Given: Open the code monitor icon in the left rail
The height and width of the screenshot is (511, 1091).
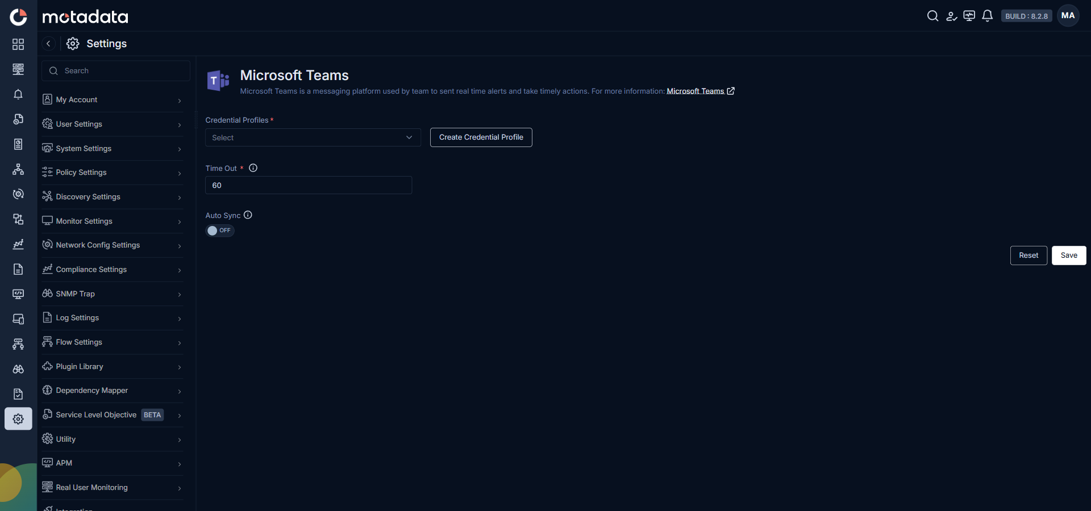Looking at the screenshot, I should (x=18, y=294).
